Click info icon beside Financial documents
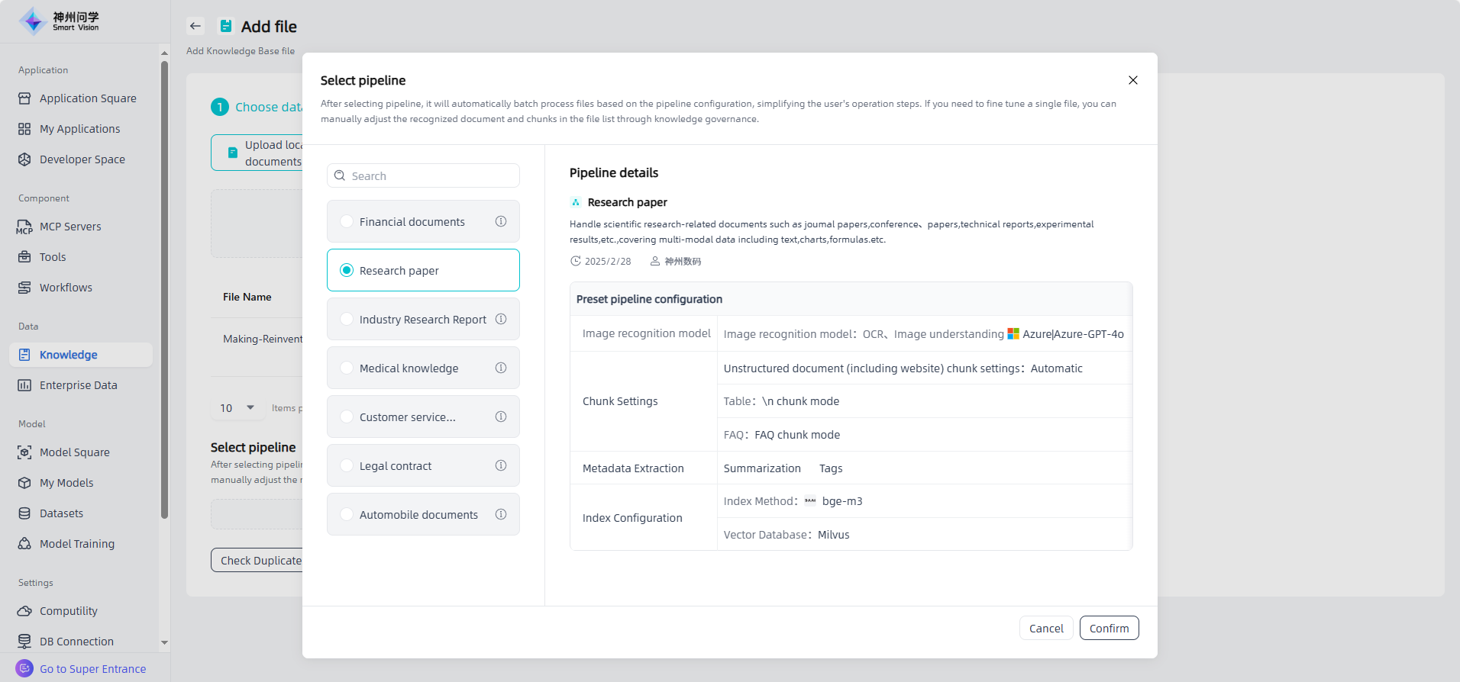1460x682 pixels. click(501, 221)
